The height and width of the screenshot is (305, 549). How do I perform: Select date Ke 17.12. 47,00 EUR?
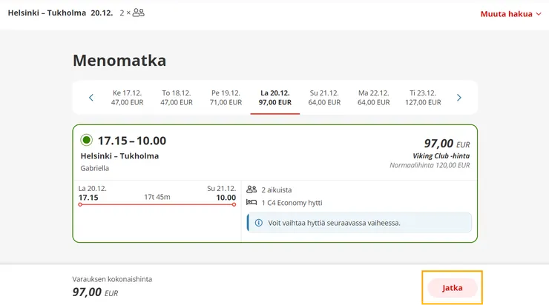click(x=127, y=98)
